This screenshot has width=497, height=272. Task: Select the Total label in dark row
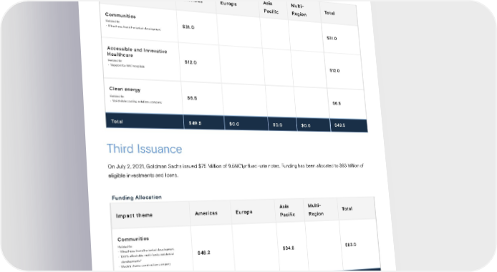pos(117,121)
